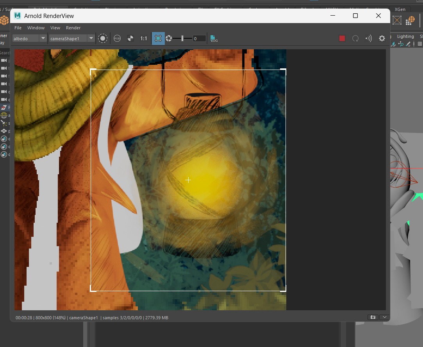Image resolution: width=423 pixels, height=347 pixels.
Task: Expand the snapshot panel chevron
Action: [x=385, y=317]
